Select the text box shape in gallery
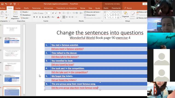The width and height of the screenshot is (175, 98). pos(105,12)
